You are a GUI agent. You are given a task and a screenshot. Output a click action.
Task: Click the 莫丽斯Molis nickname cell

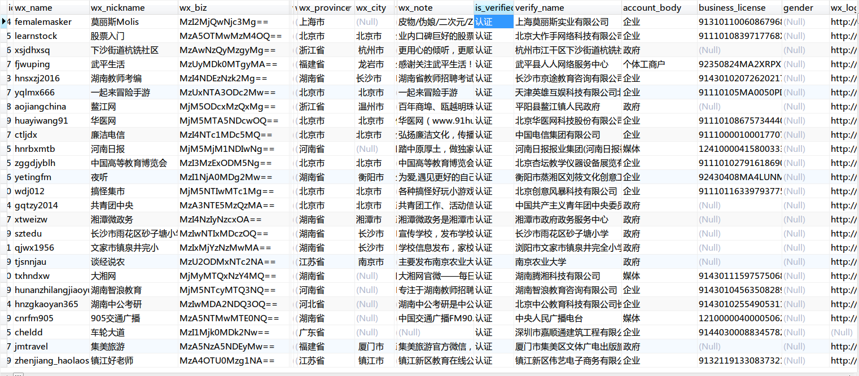point(133,22)
